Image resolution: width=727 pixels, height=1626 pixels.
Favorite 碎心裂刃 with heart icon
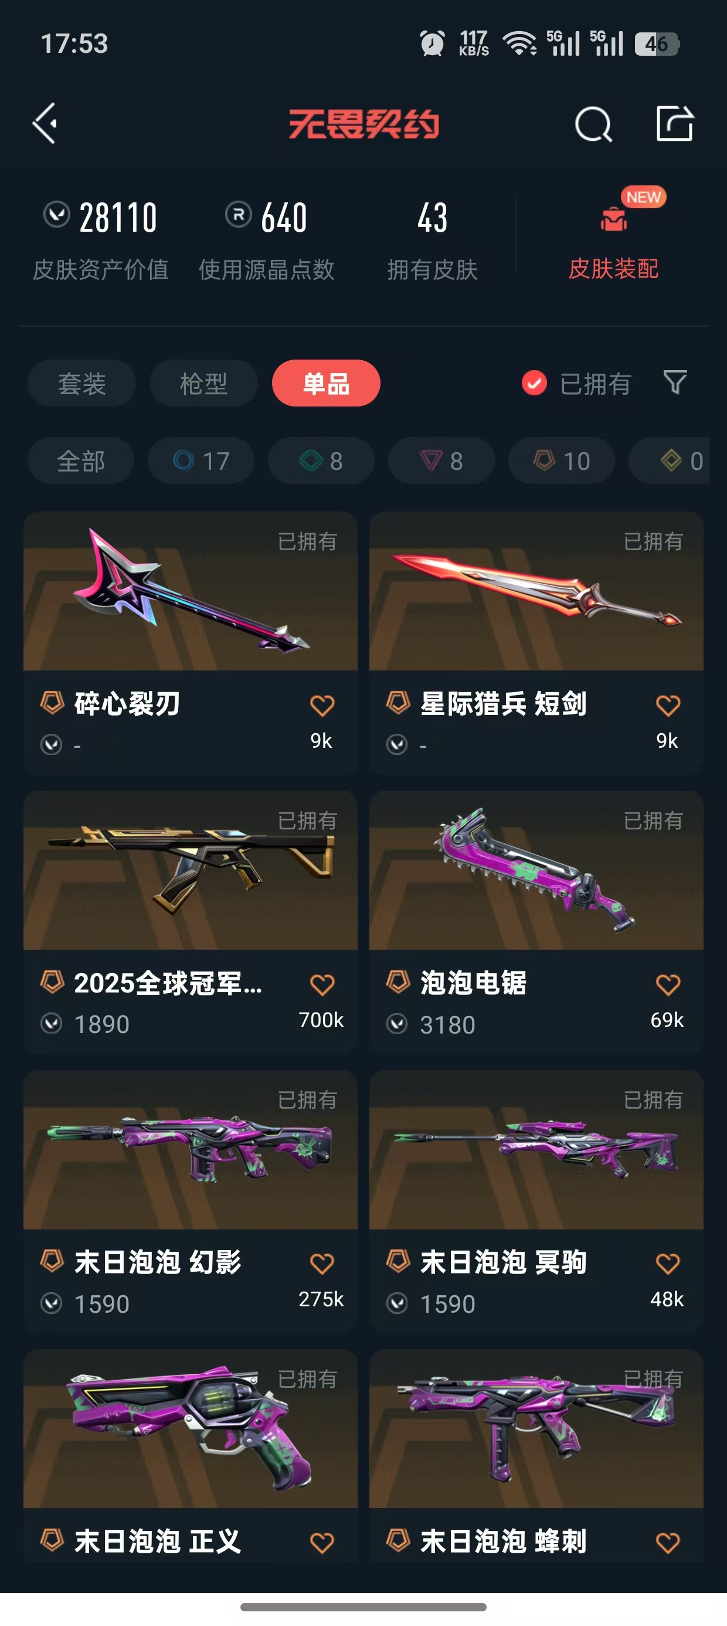pyautogui.click(x=322, y=705)
